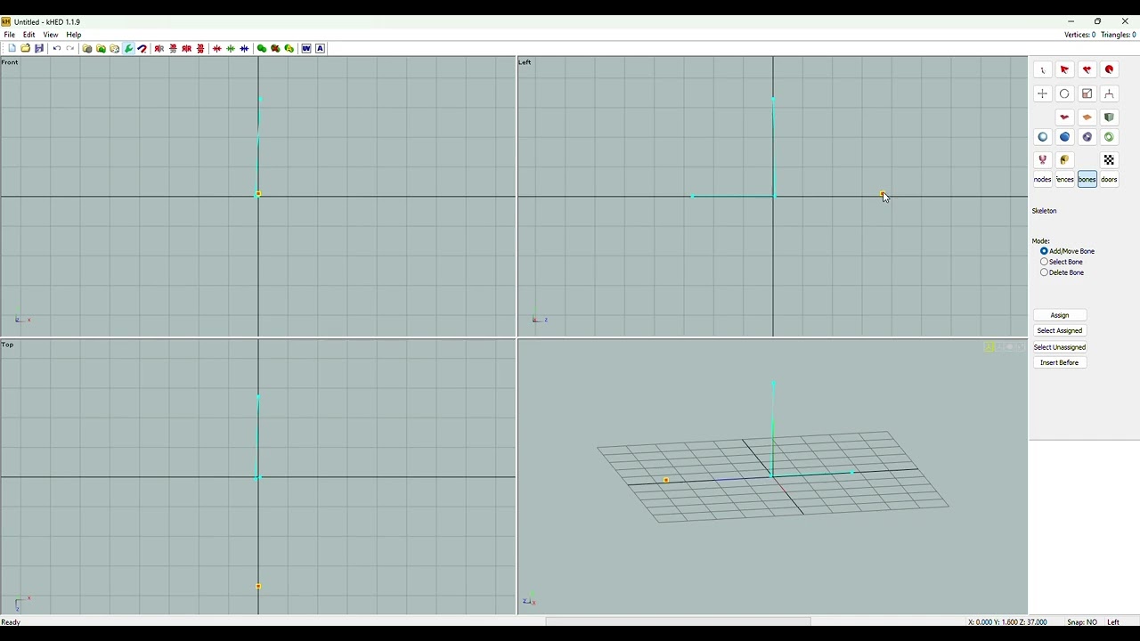Save the model with the floppy disk icon
The height and width of the screenshot is (641, 1140).
(39, 49)
